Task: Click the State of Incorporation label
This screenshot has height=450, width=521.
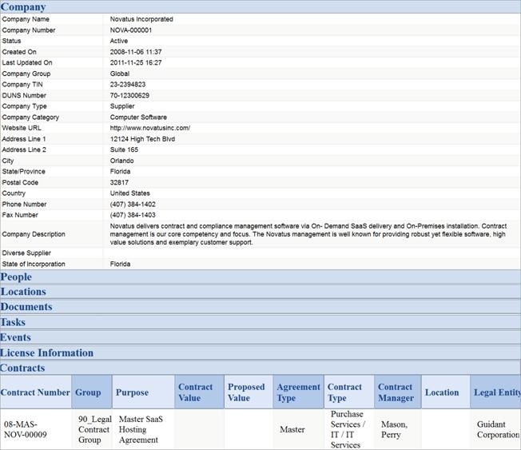Action: [x=34, y=264]
